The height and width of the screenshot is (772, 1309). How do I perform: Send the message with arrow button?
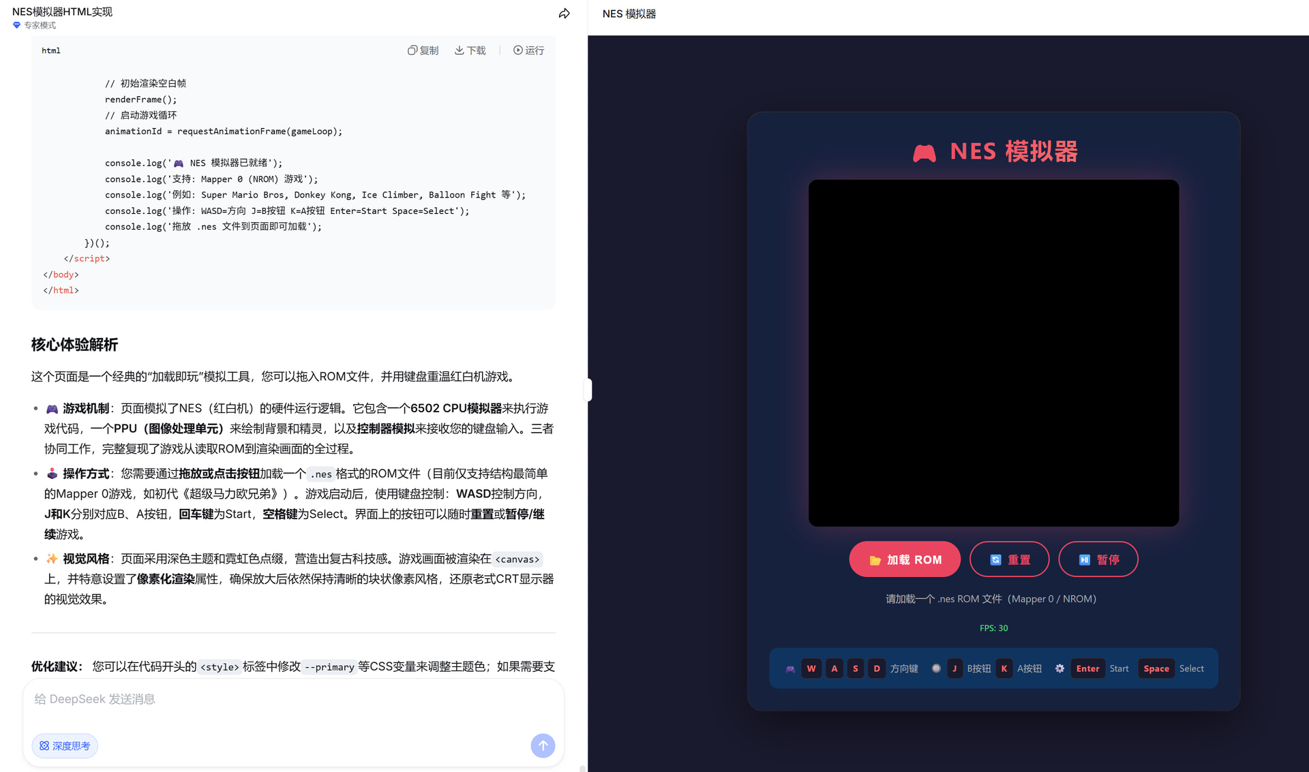coord(543,745)
